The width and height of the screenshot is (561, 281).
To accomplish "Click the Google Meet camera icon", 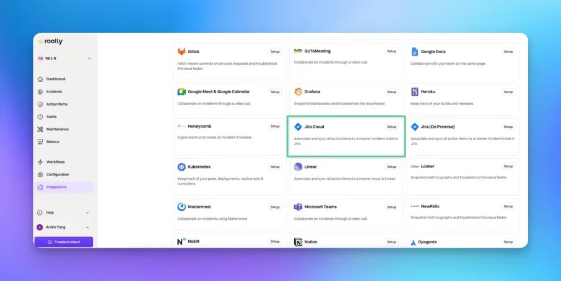I will pos(181,92).
